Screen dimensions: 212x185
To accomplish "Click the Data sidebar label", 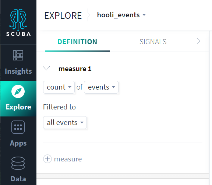I will (18, 179).
